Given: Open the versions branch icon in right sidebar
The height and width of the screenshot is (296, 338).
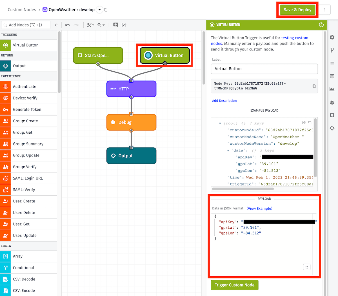Looking at the screenshot, I should [x=332, y=50].
